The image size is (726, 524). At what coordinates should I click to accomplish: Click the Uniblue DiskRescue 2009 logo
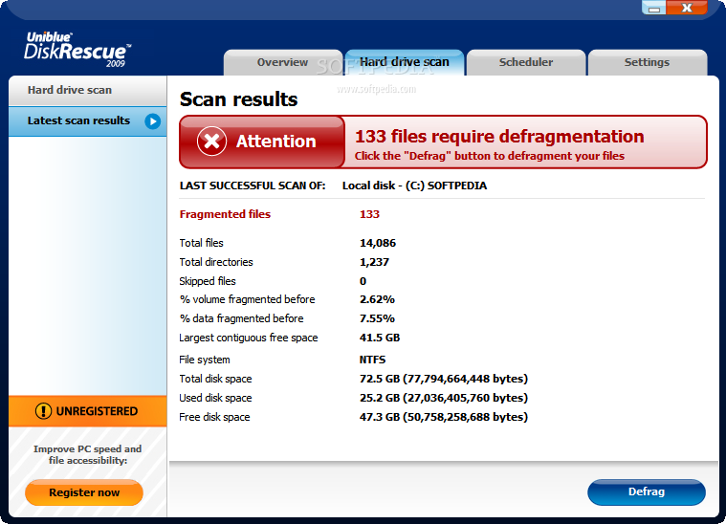coord(77,50)
